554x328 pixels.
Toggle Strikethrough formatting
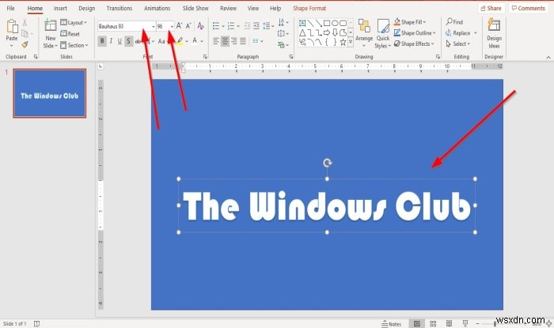(x=138, y=41)
